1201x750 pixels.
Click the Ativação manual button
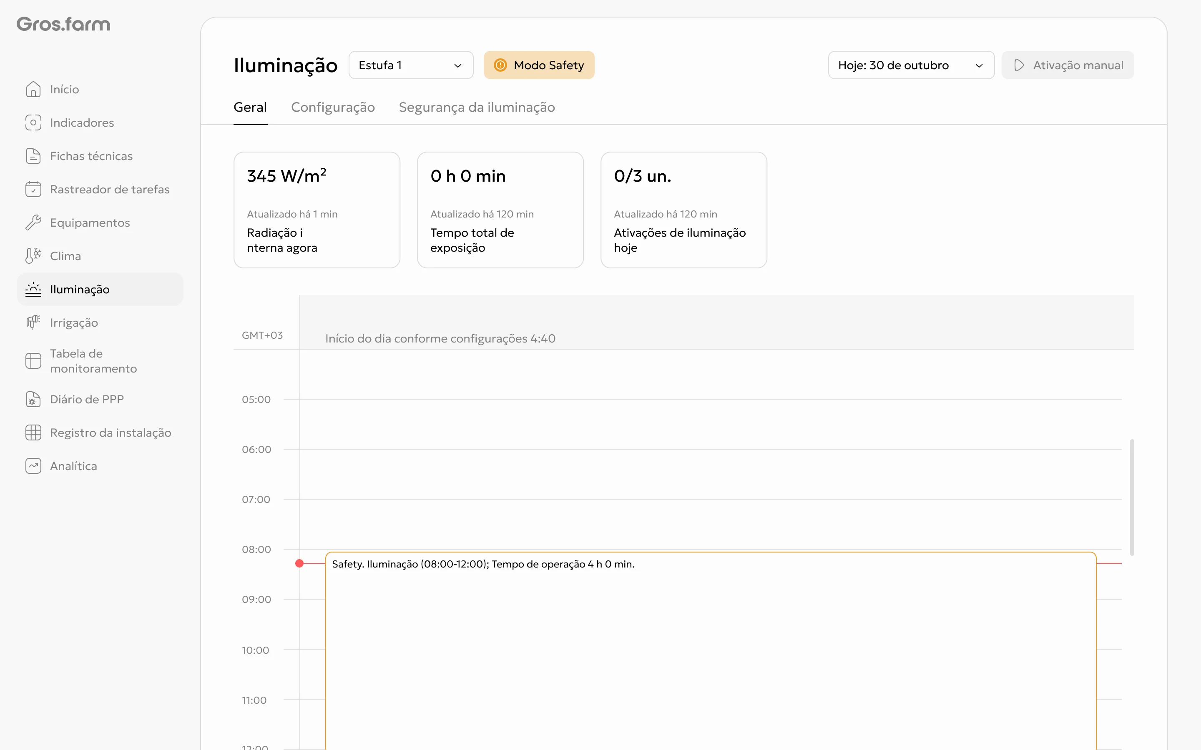[x=1068, y=65]
